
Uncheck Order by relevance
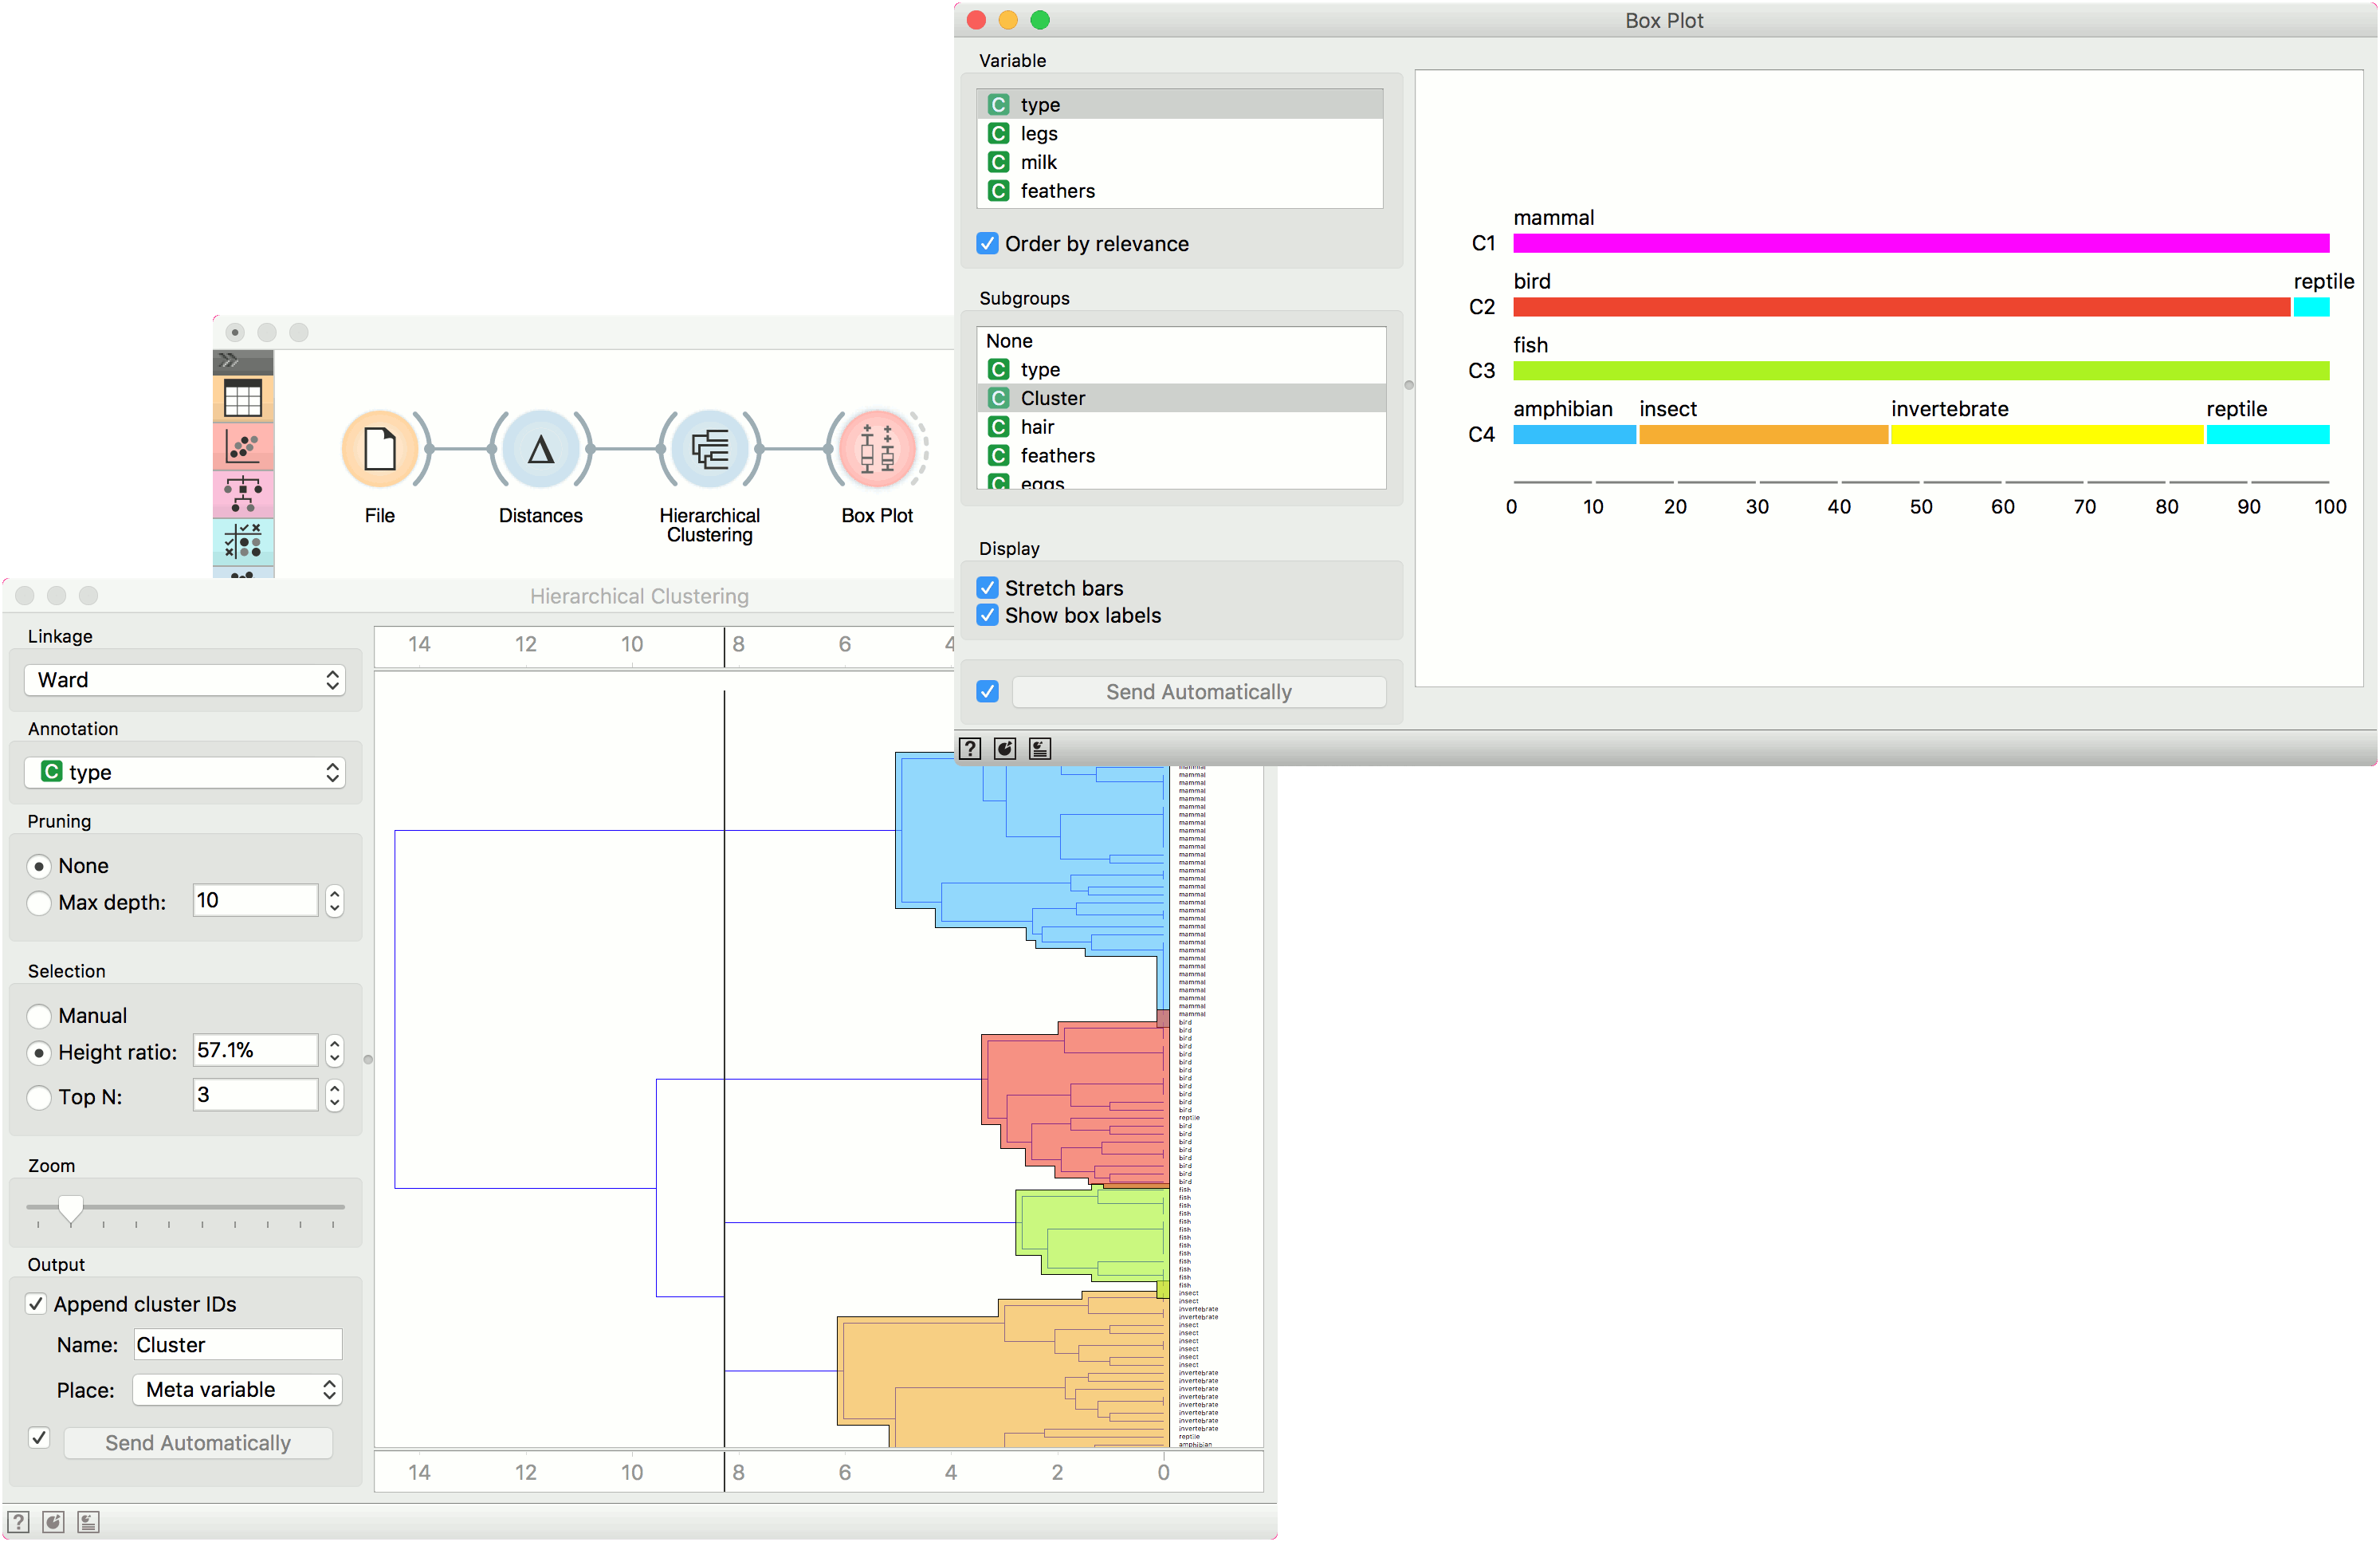(987, 244)
